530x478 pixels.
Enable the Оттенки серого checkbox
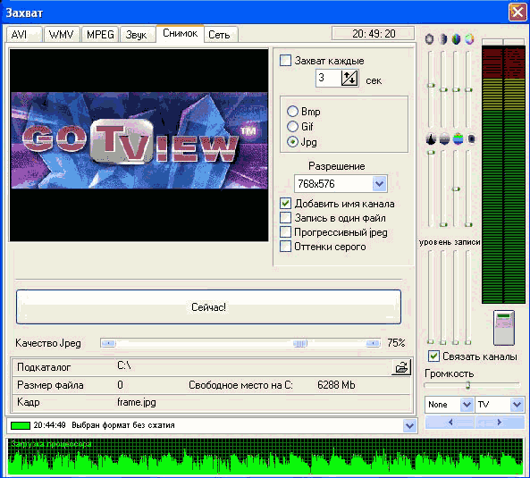coord(285,247)
